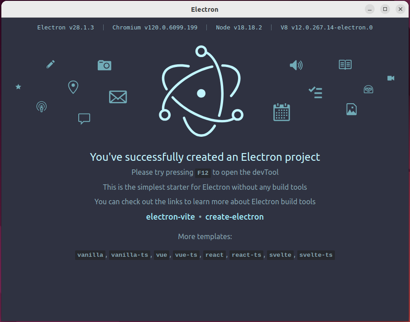Click the video camera icon
This screenshot has width=410, height=322.
pos(391,78)
